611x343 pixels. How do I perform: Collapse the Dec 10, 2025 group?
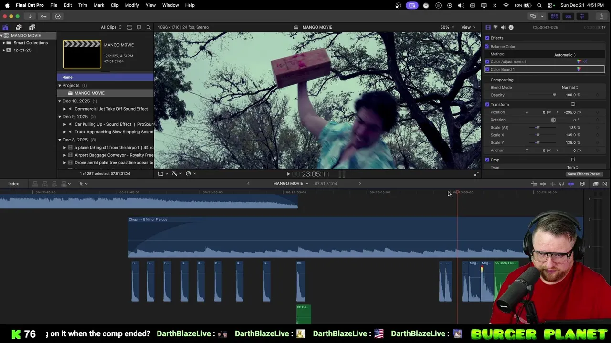click(x=60, y=101)
